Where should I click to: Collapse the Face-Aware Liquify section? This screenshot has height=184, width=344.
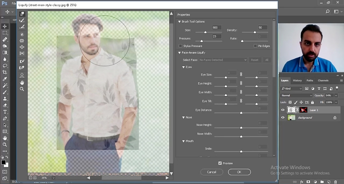tap(180, 53)
